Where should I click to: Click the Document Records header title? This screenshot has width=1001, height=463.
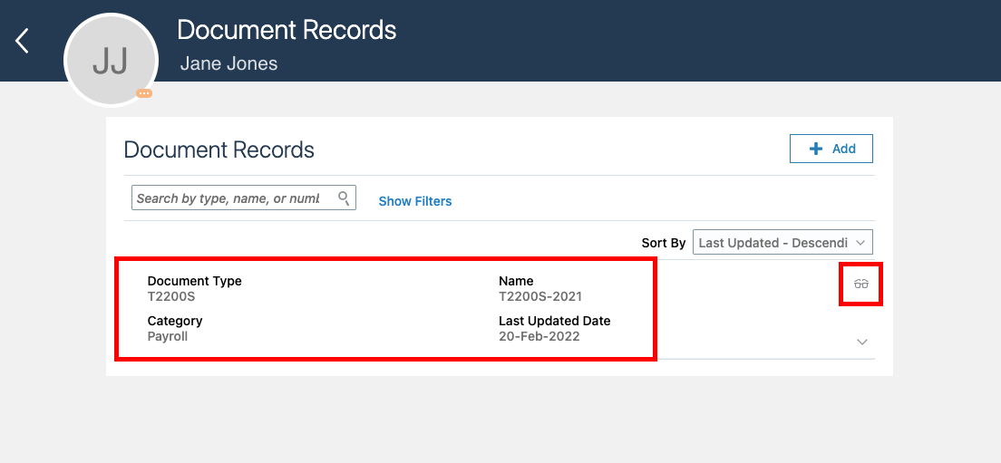[287, 30]
